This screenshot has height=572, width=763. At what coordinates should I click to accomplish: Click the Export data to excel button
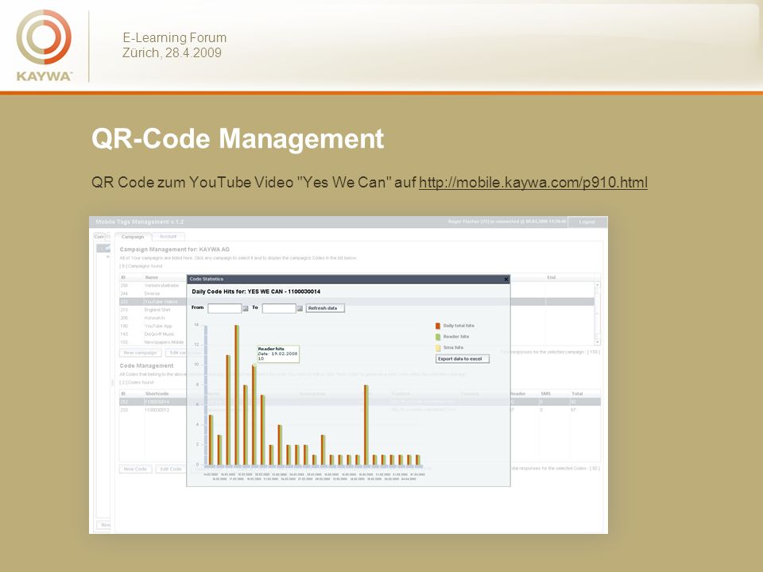[x=463, y=359]
